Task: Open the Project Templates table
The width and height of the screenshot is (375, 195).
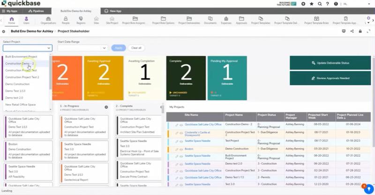Action: pyautogui.click(x=261, y=20)
